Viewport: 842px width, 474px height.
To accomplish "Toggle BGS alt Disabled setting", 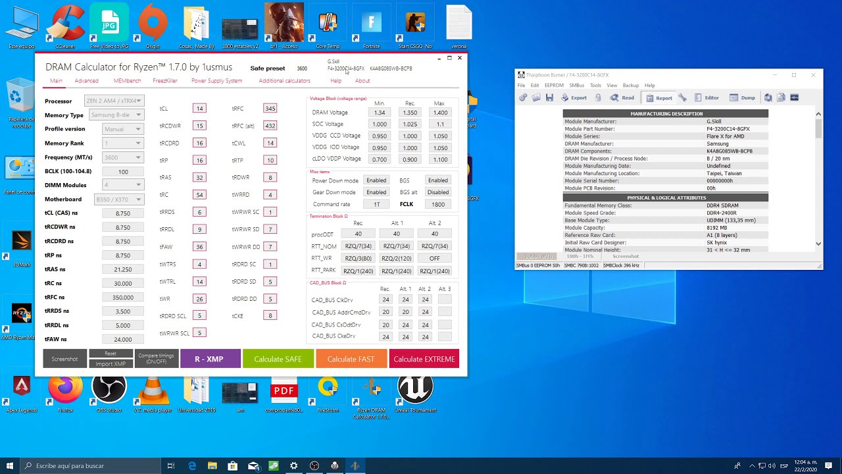I will [x=437, y=192].
